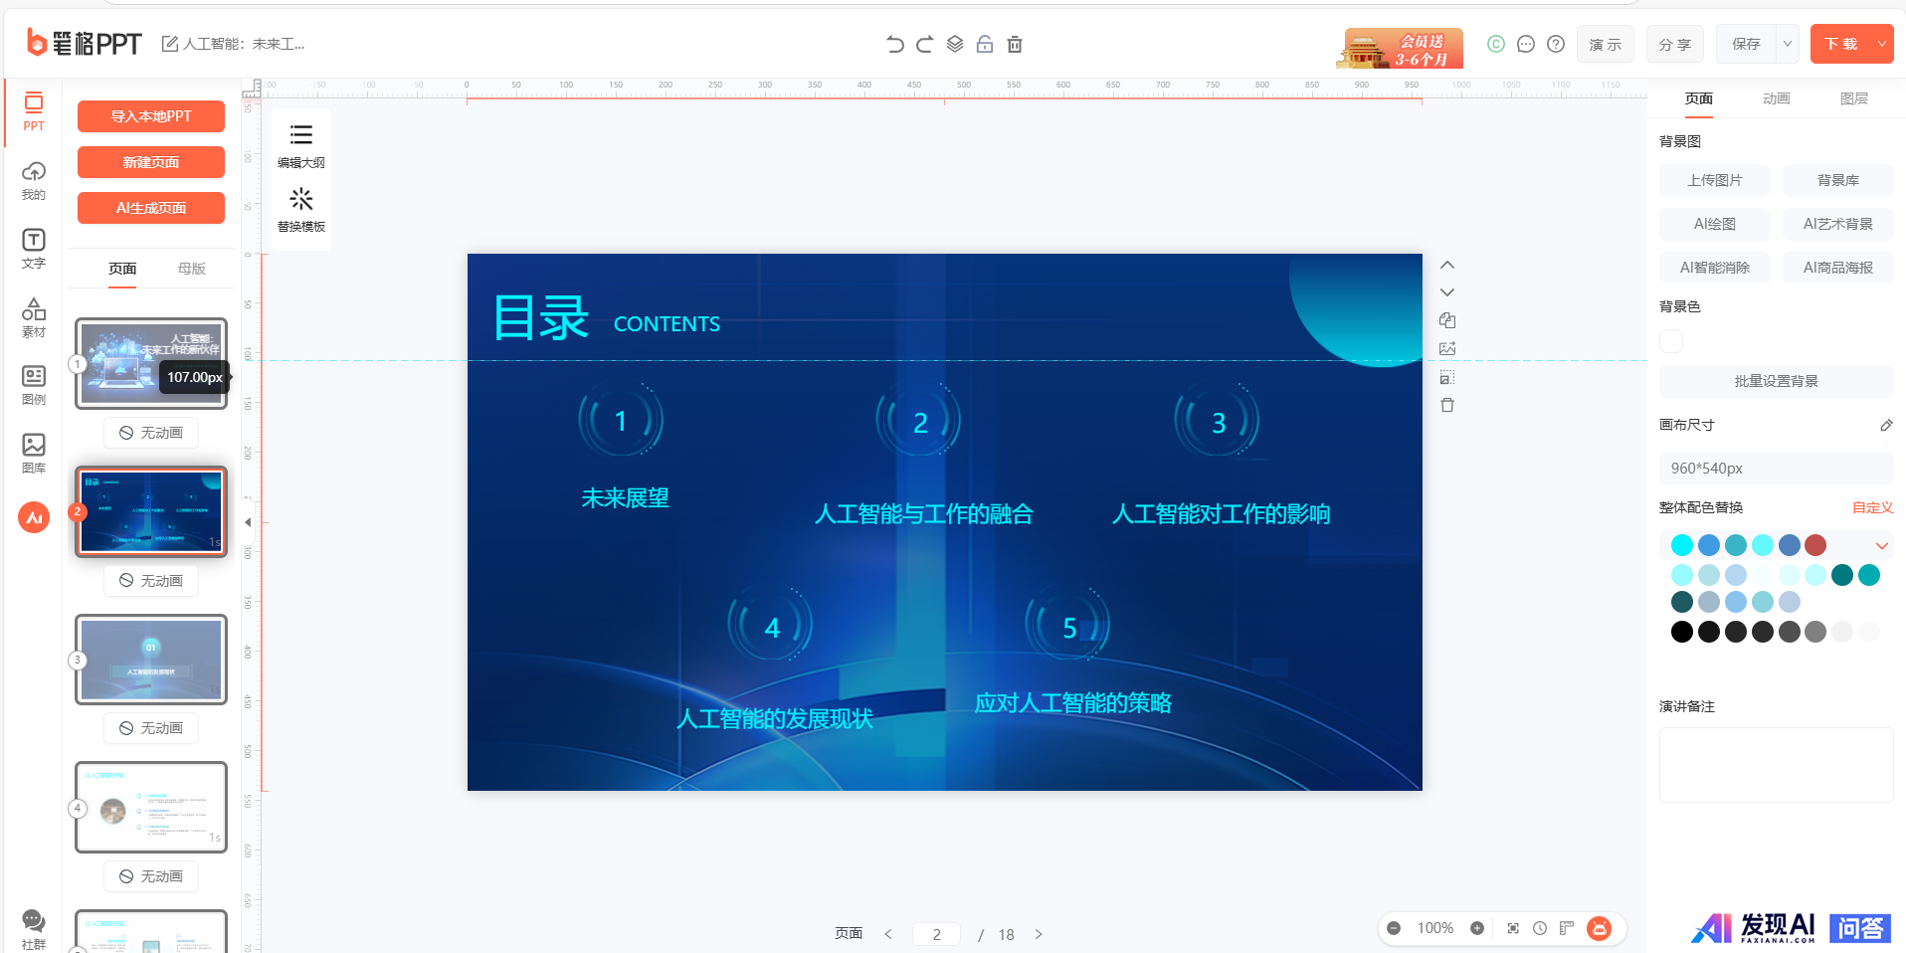The image size is (1906, 953).
Task: Click the picture icon beside slide
Action: tap(1447, 349)
